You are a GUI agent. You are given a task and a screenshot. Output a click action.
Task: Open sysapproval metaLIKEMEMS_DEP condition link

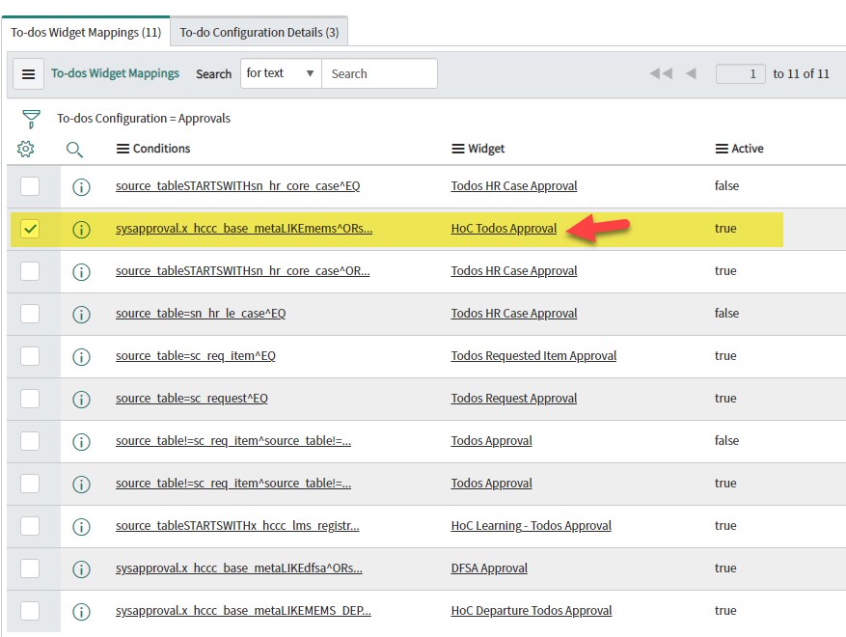click(x=243, y=611)
